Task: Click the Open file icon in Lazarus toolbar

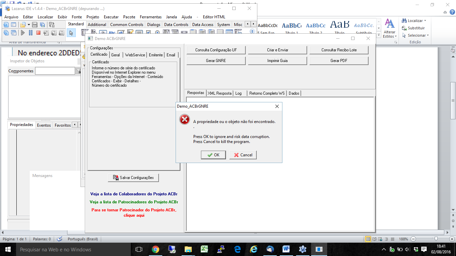Action: 23,25
